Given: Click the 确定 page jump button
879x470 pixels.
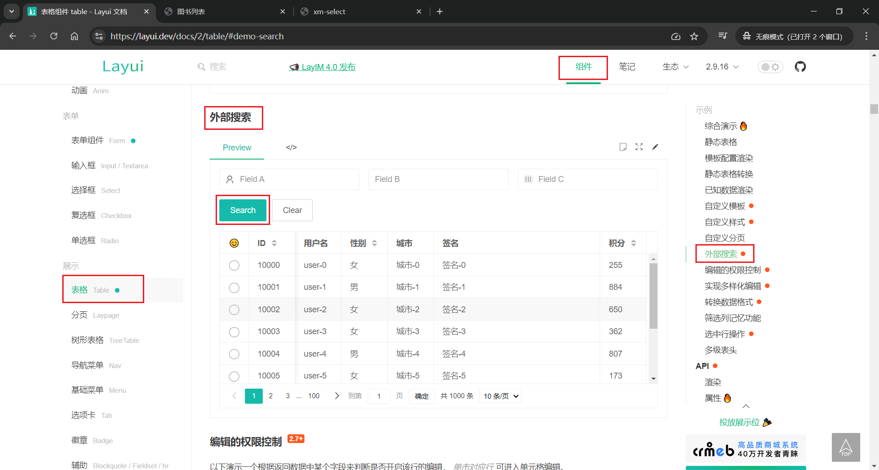Looking at the screenshot, I should coord(422,396).
